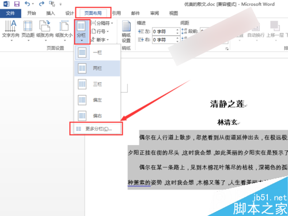Switch to the 视图 tab
Screen dimensions: 288x216
[x=173, y=13]
